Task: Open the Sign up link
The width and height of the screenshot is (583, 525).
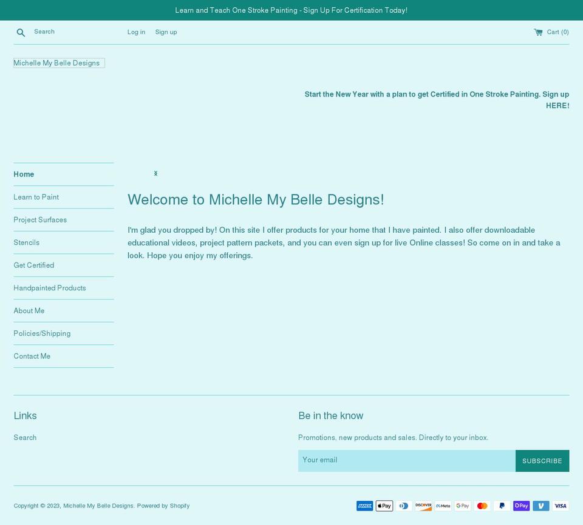Action: coord(166,32)
